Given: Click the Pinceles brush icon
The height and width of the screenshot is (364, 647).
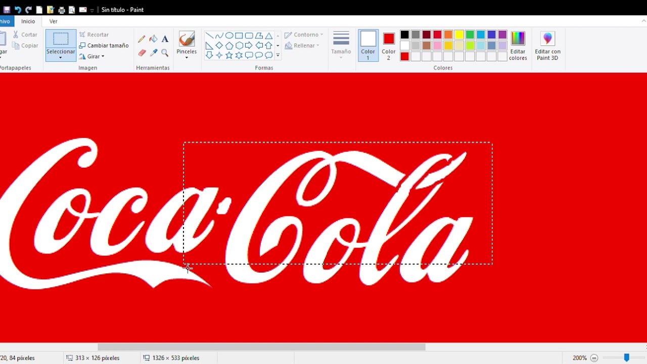Looking at the screenshot, I should click(x=187, y=39).
